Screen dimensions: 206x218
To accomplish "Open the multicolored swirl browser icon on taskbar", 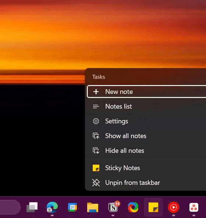I will point(133,207).
